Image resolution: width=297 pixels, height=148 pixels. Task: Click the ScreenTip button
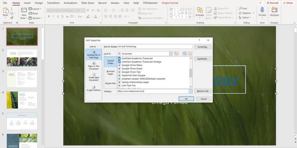pyautogui.click(x=203, y=47)
